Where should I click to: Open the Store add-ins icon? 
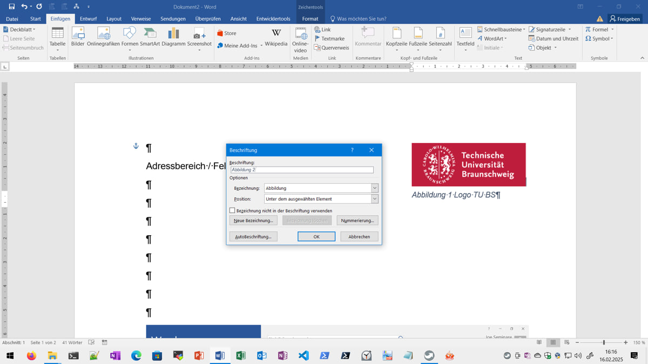[220, 33]
